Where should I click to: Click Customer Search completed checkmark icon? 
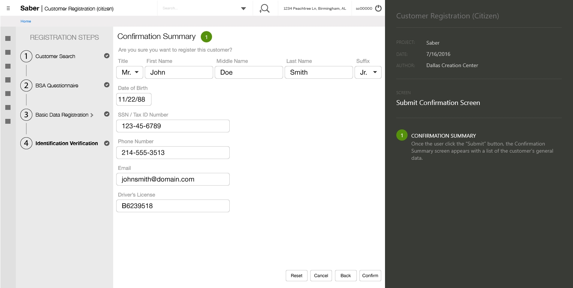coord(107,56)
